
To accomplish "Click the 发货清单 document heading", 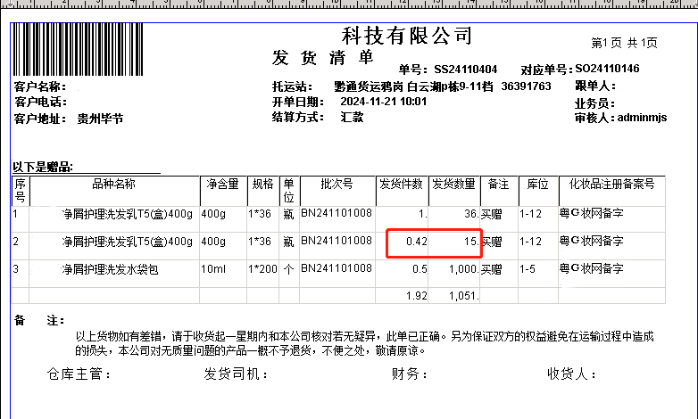I will coord(323,58).
